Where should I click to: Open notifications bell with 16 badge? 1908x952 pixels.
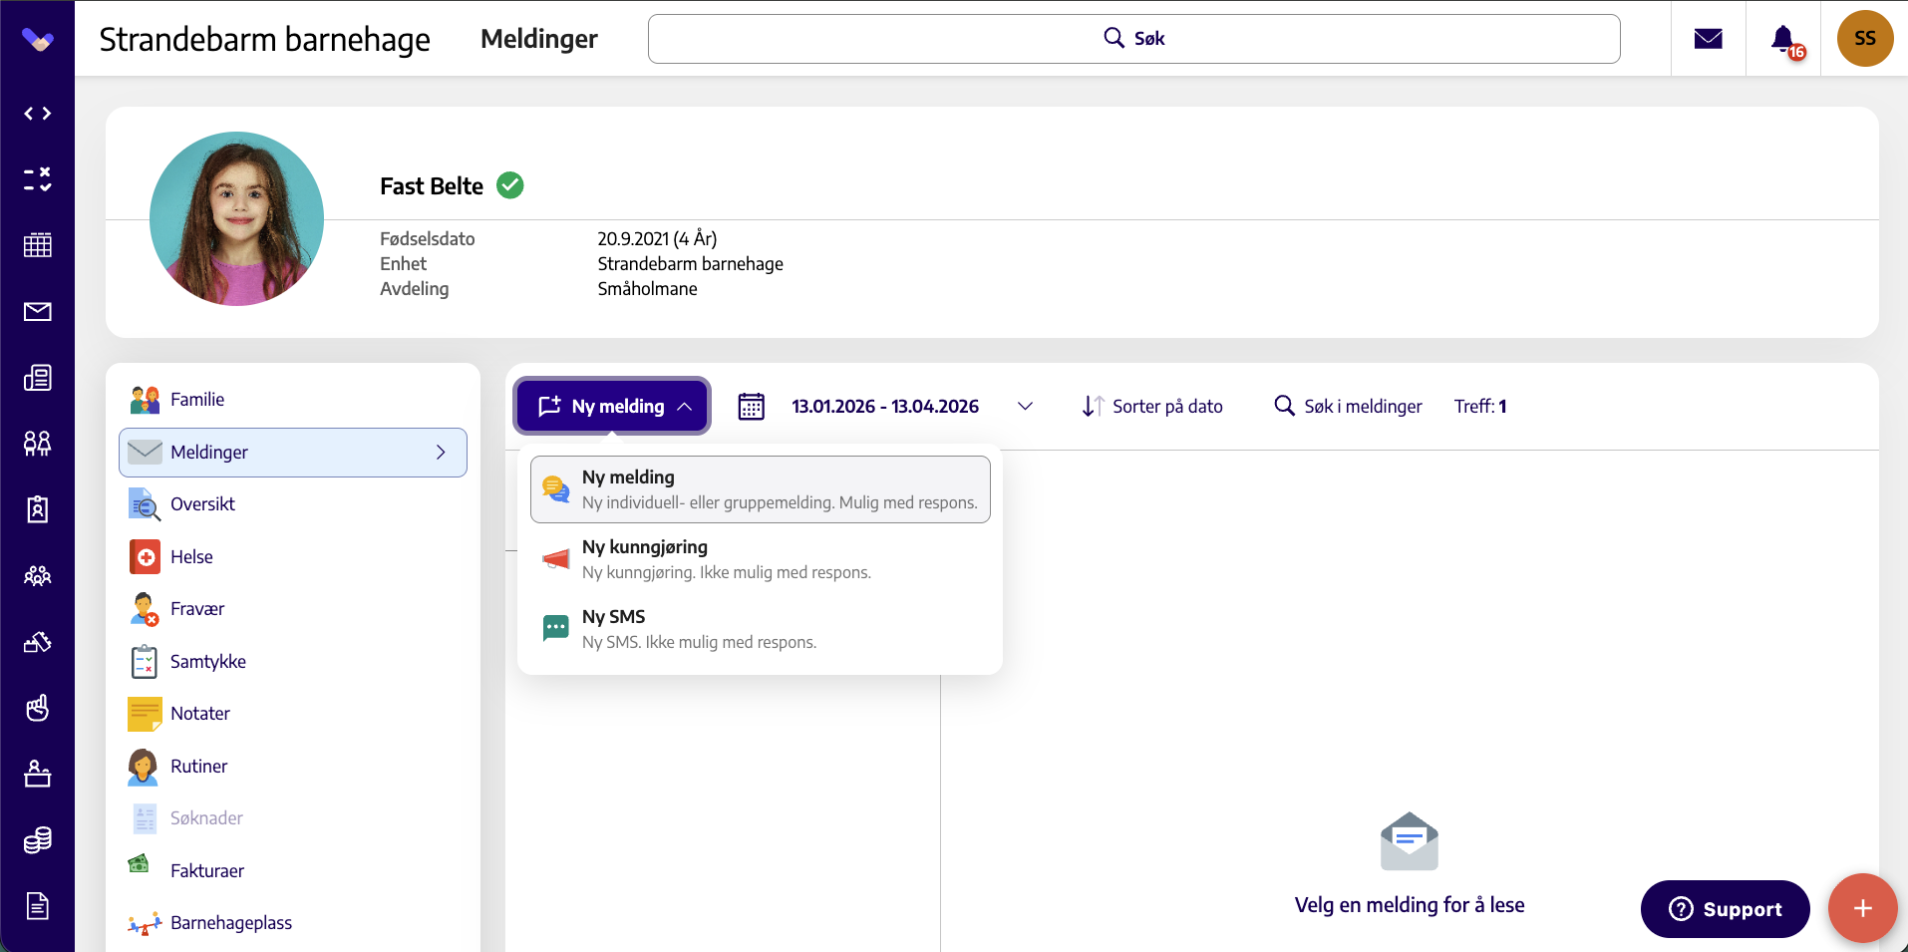pos(1786,41)
